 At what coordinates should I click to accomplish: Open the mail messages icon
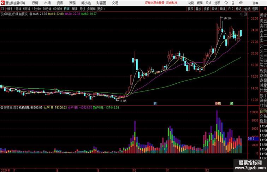[241, 3]
